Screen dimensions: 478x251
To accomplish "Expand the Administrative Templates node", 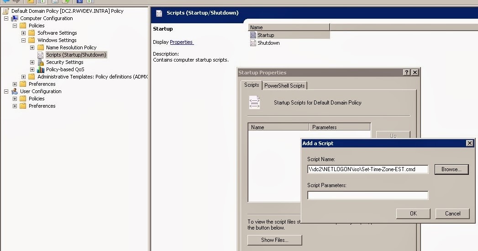I will [23, 77].
